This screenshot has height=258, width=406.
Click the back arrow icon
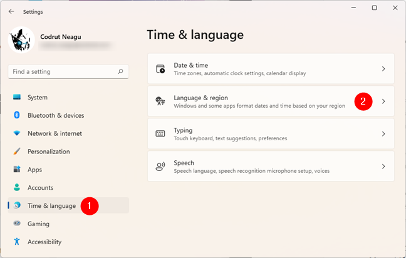(11, 12)
